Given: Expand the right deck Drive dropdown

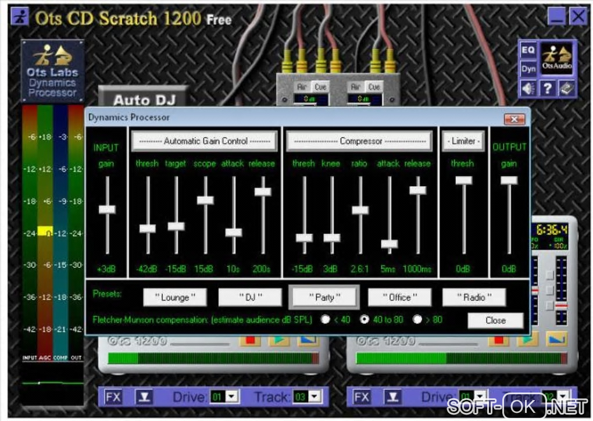Looking at the screenshot, I should [481, 397].
